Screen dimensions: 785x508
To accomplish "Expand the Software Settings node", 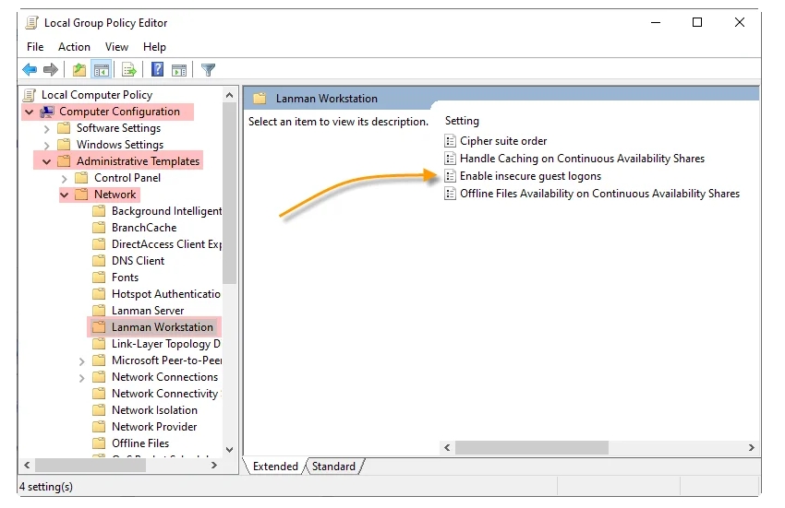I will click(47, 128).
